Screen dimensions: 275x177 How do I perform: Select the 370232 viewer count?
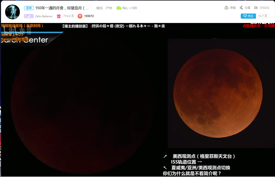pyautogui.click(x=264, y=8)
